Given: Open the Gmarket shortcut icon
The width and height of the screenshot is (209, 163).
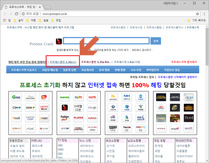Looking at the screenshot, I should 16,97.
